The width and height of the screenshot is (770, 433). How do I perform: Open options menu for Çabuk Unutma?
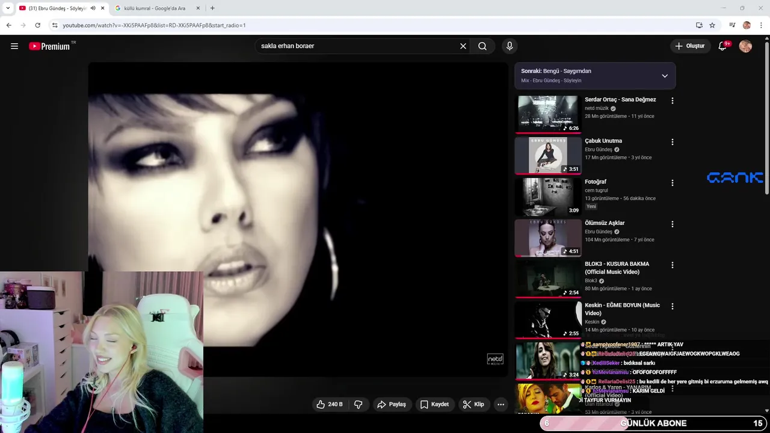(673, 142)
